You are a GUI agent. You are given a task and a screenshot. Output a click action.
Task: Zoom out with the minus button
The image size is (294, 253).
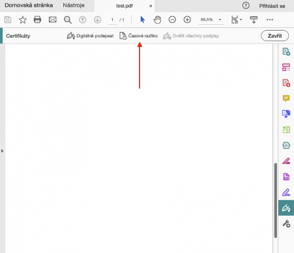pos(172,20)
